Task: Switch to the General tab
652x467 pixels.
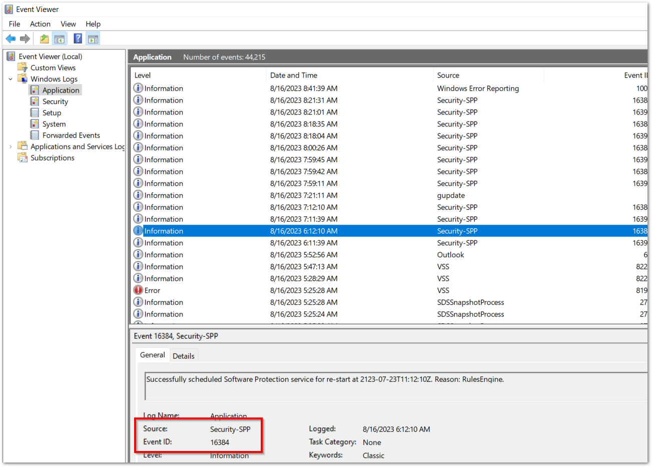Action: click(152, 355)
